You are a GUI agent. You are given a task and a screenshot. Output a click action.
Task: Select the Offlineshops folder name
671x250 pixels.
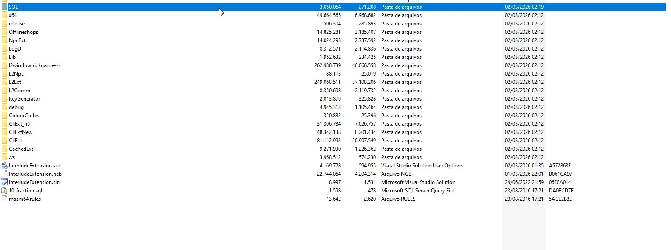point(23,32)
